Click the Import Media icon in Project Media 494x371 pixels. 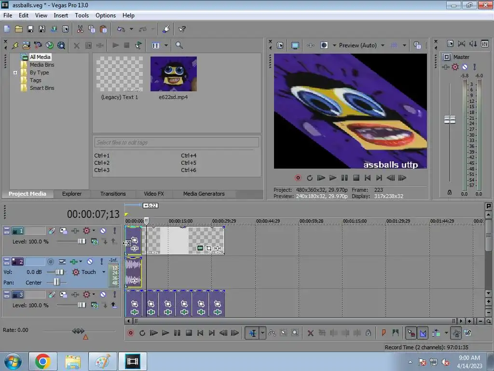point(26,45)
